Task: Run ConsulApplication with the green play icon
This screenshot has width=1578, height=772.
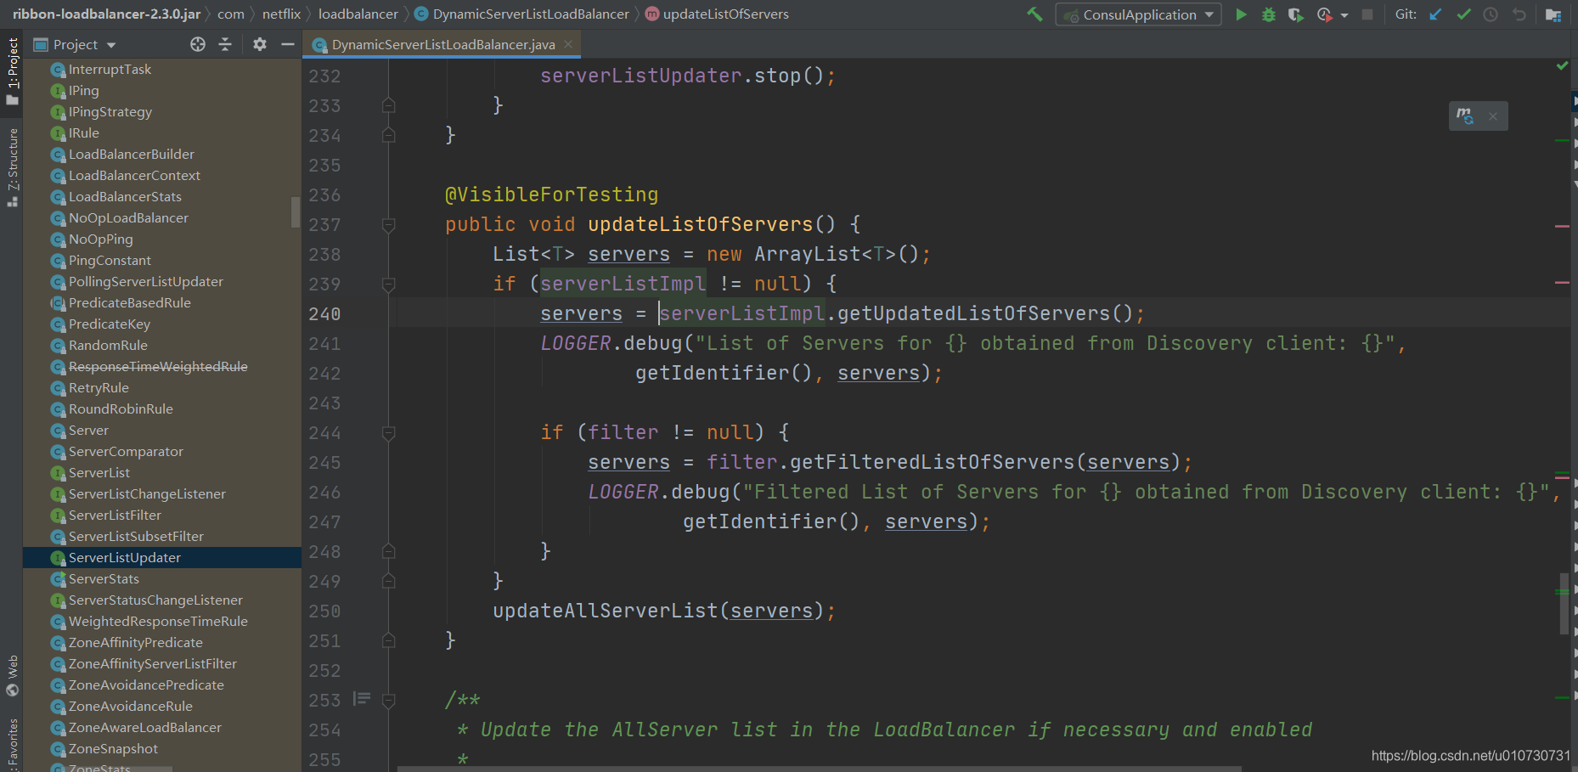Action: pyautogui.click(x=1241, y=14)
